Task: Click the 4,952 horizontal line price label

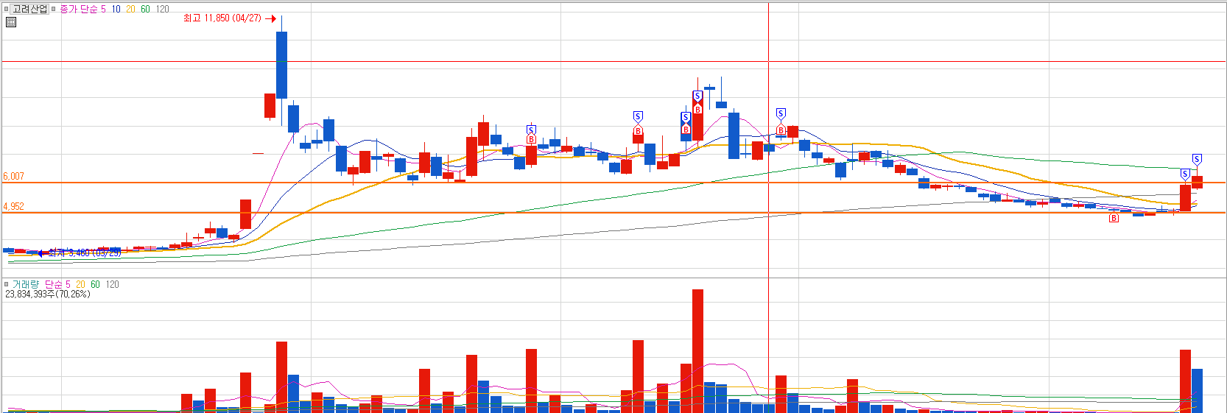Action: pos(13,207)
